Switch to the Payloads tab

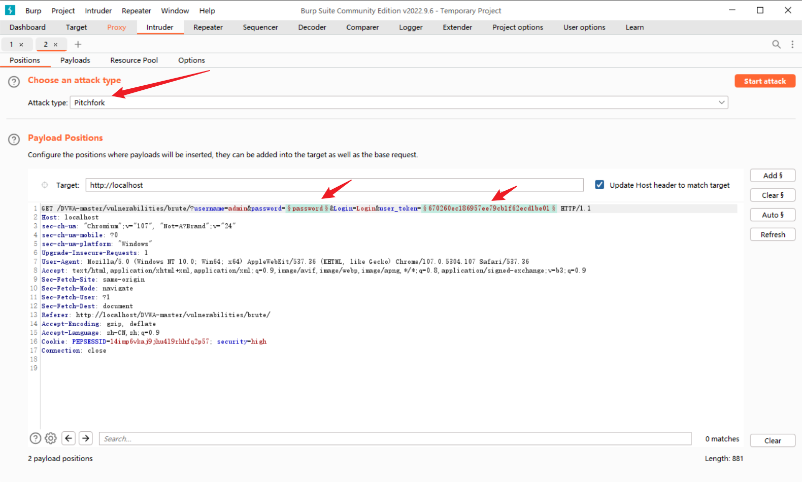(x=75, y=60)
